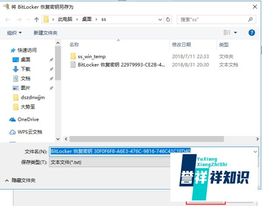Expand the arrow after 此电脑 breadcrumb
This screenshot has width=262, height=206.
pyautogui.click(x=77, y=20)
